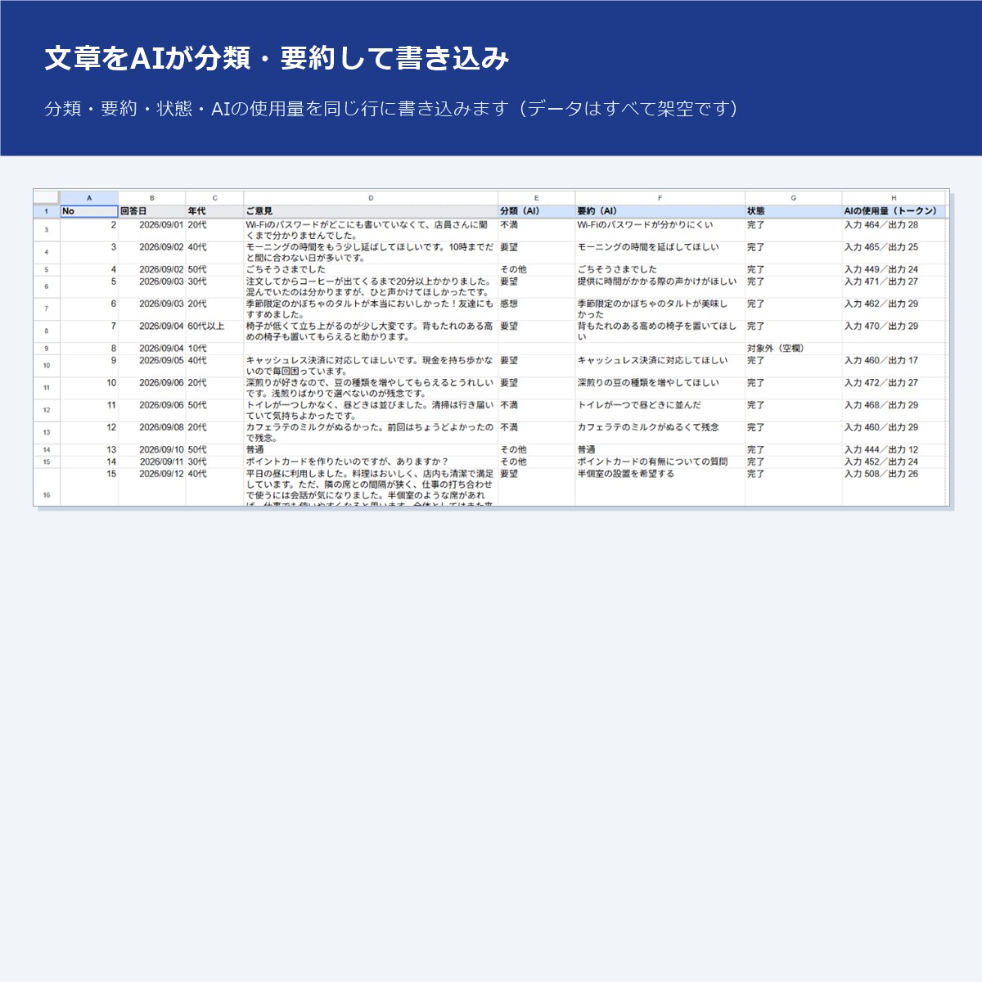Select the opinion cell starting '平日の昼に利用しました'

point(371,487)
